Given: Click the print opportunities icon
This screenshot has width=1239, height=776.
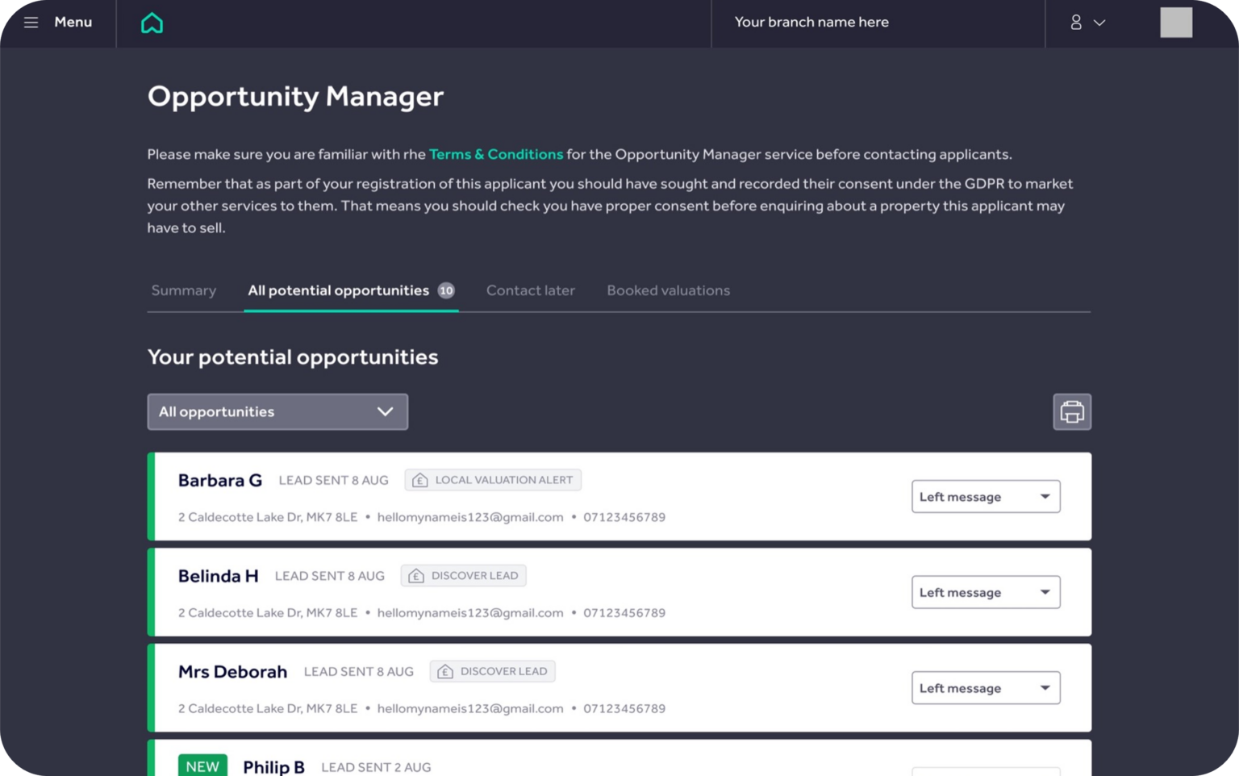Looking at the screenshot, I should (1072, 411).
